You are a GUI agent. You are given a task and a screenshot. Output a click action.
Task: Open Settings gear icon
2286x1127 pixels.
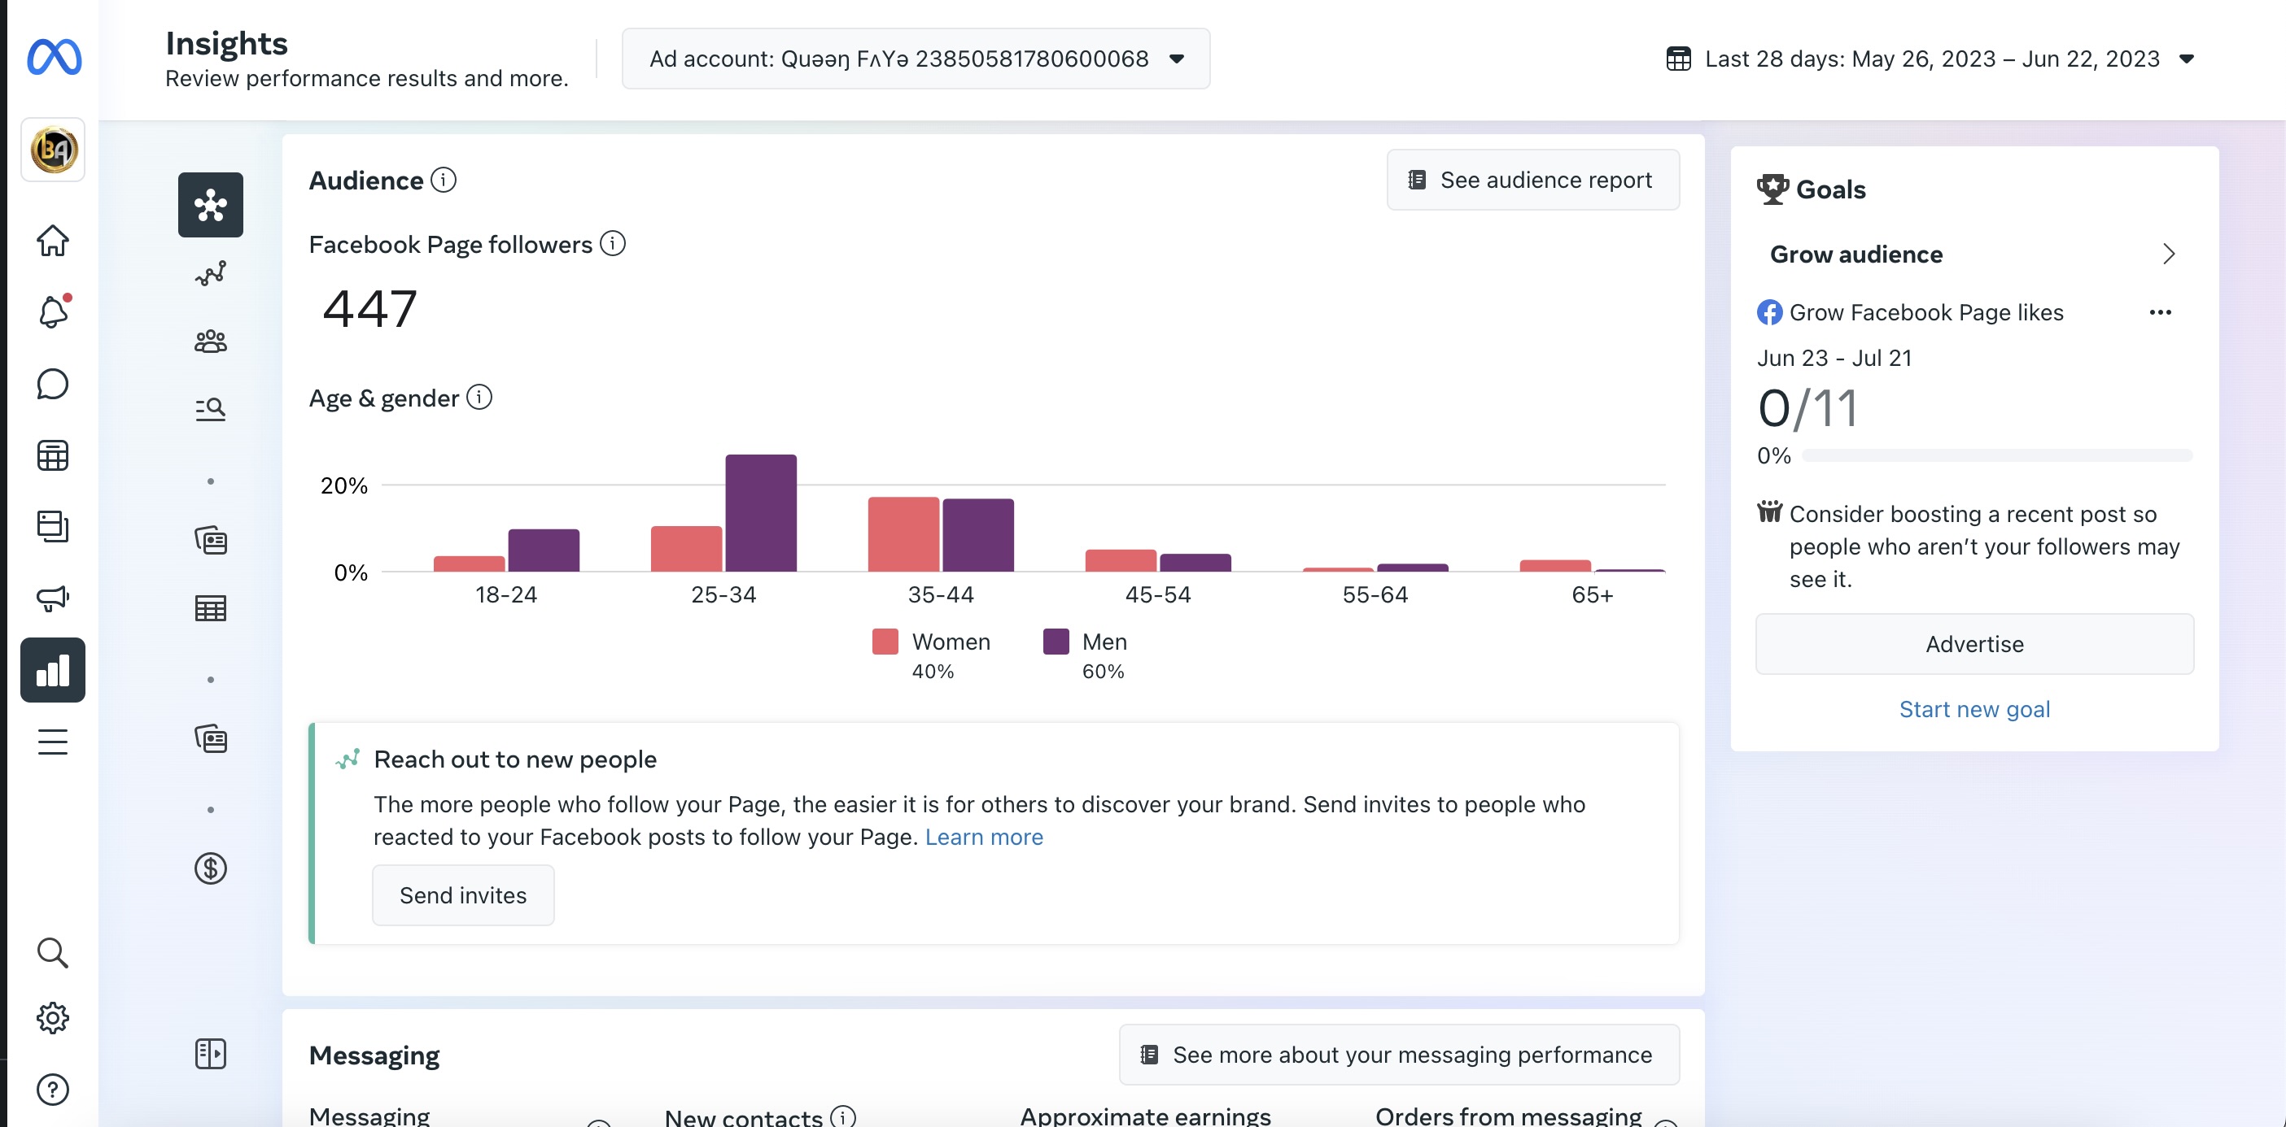[x=52, y=1018]
